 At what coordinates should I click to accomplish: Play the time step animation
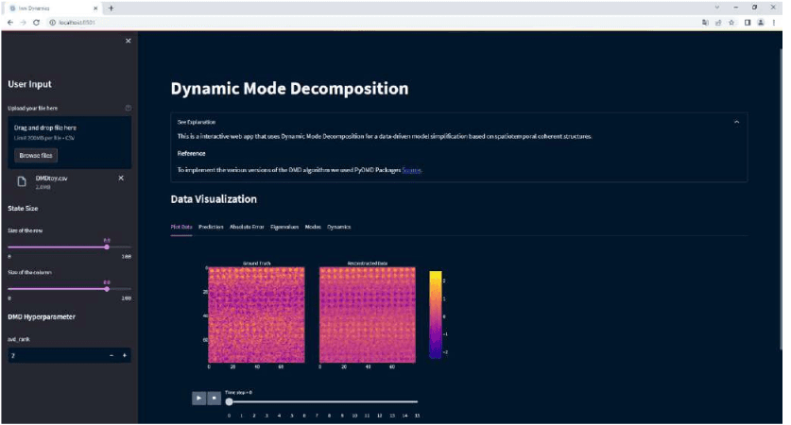click(x=198, y=399)
